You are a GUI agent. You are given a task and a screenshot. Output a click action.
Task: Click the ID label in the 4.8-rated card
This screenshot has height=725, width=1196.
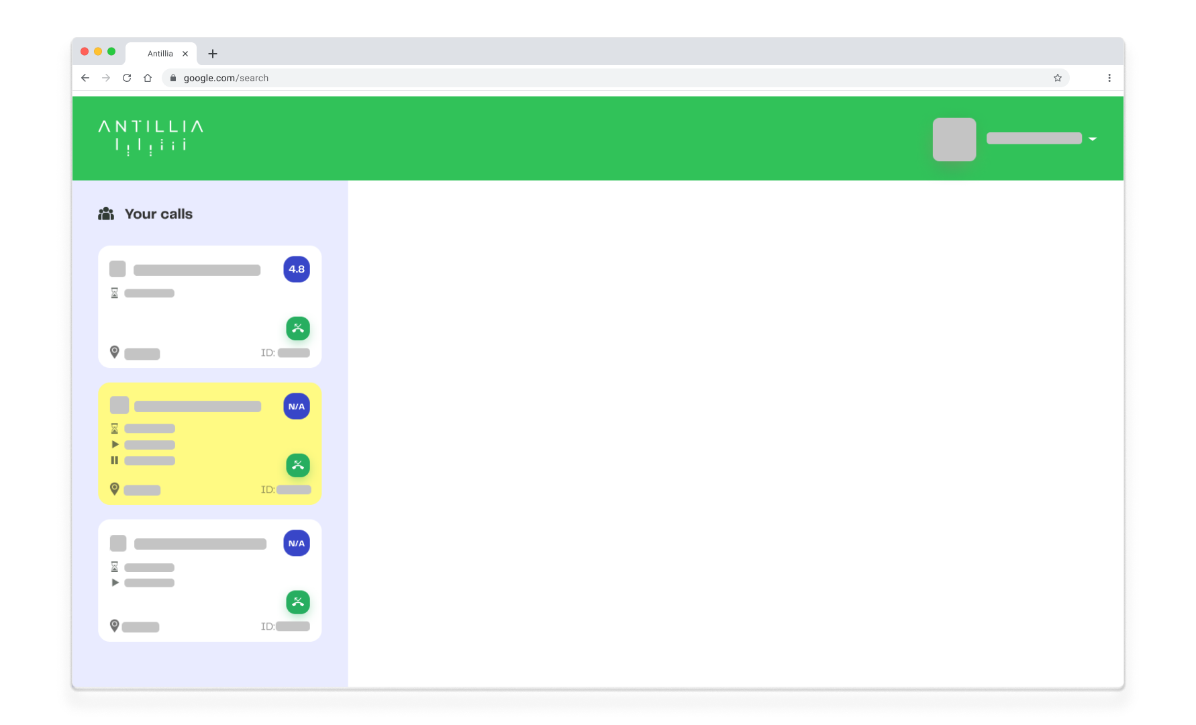pyautogui.click(x=268, y=353)
